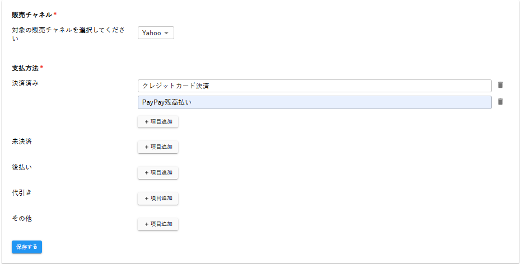Click the 代引き row label

[22, 193]
